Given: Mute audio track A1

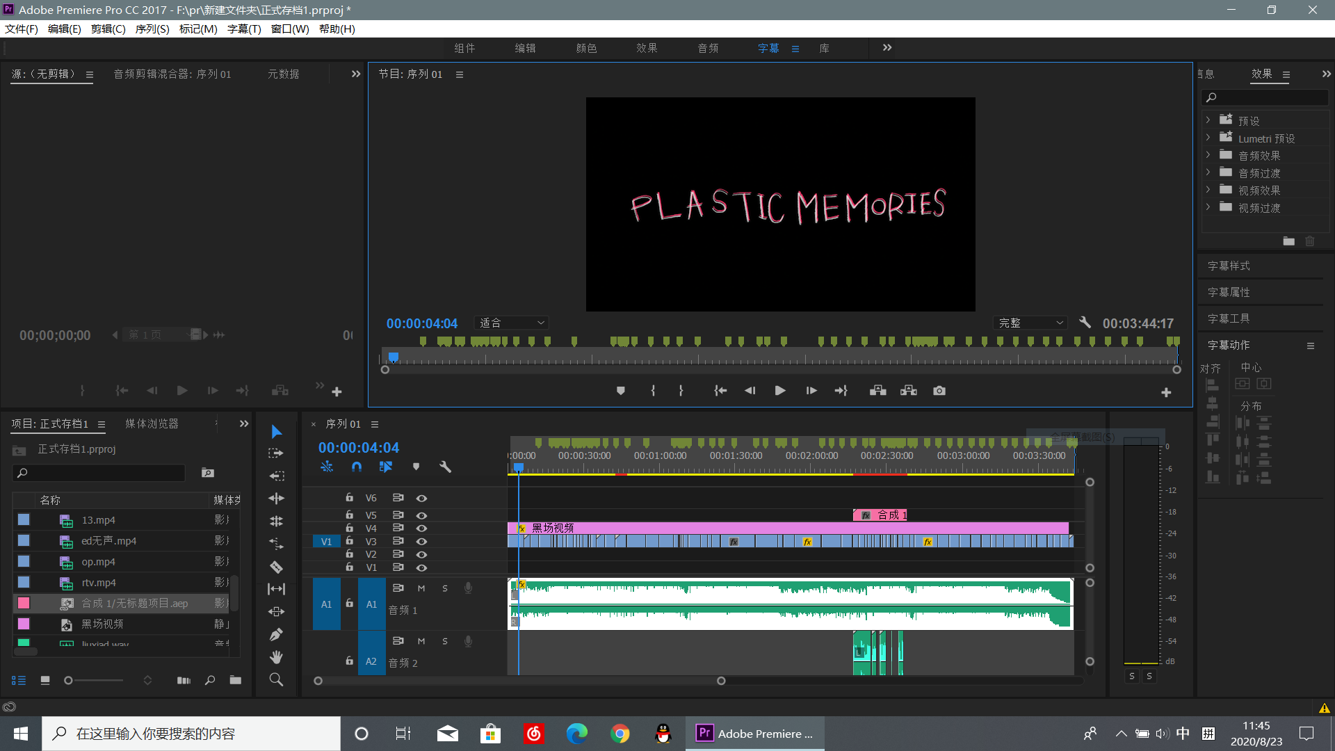Looking at the screenshot, I should tap(421, 588).
